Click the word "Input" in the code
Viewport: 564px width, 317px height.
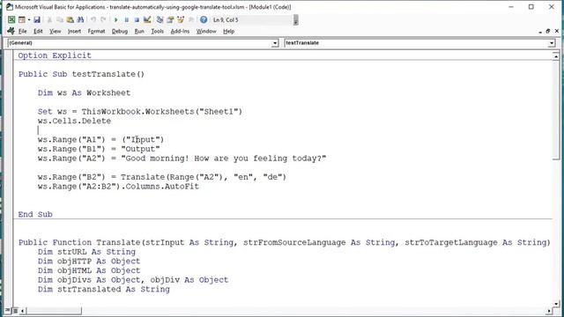coord(143,139)
